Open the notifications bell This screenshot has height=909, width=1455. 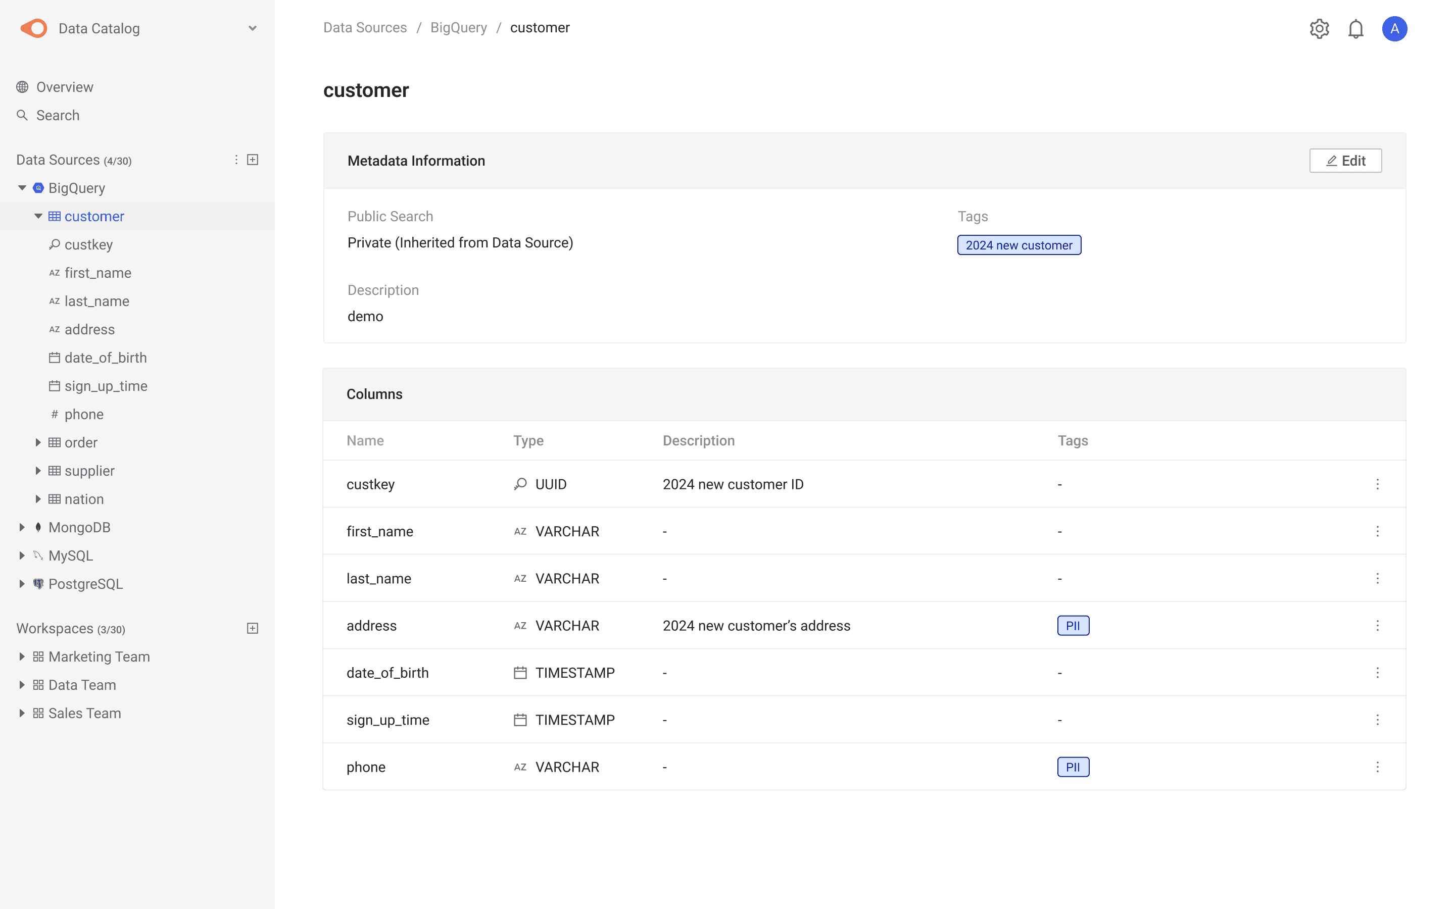1355,28
